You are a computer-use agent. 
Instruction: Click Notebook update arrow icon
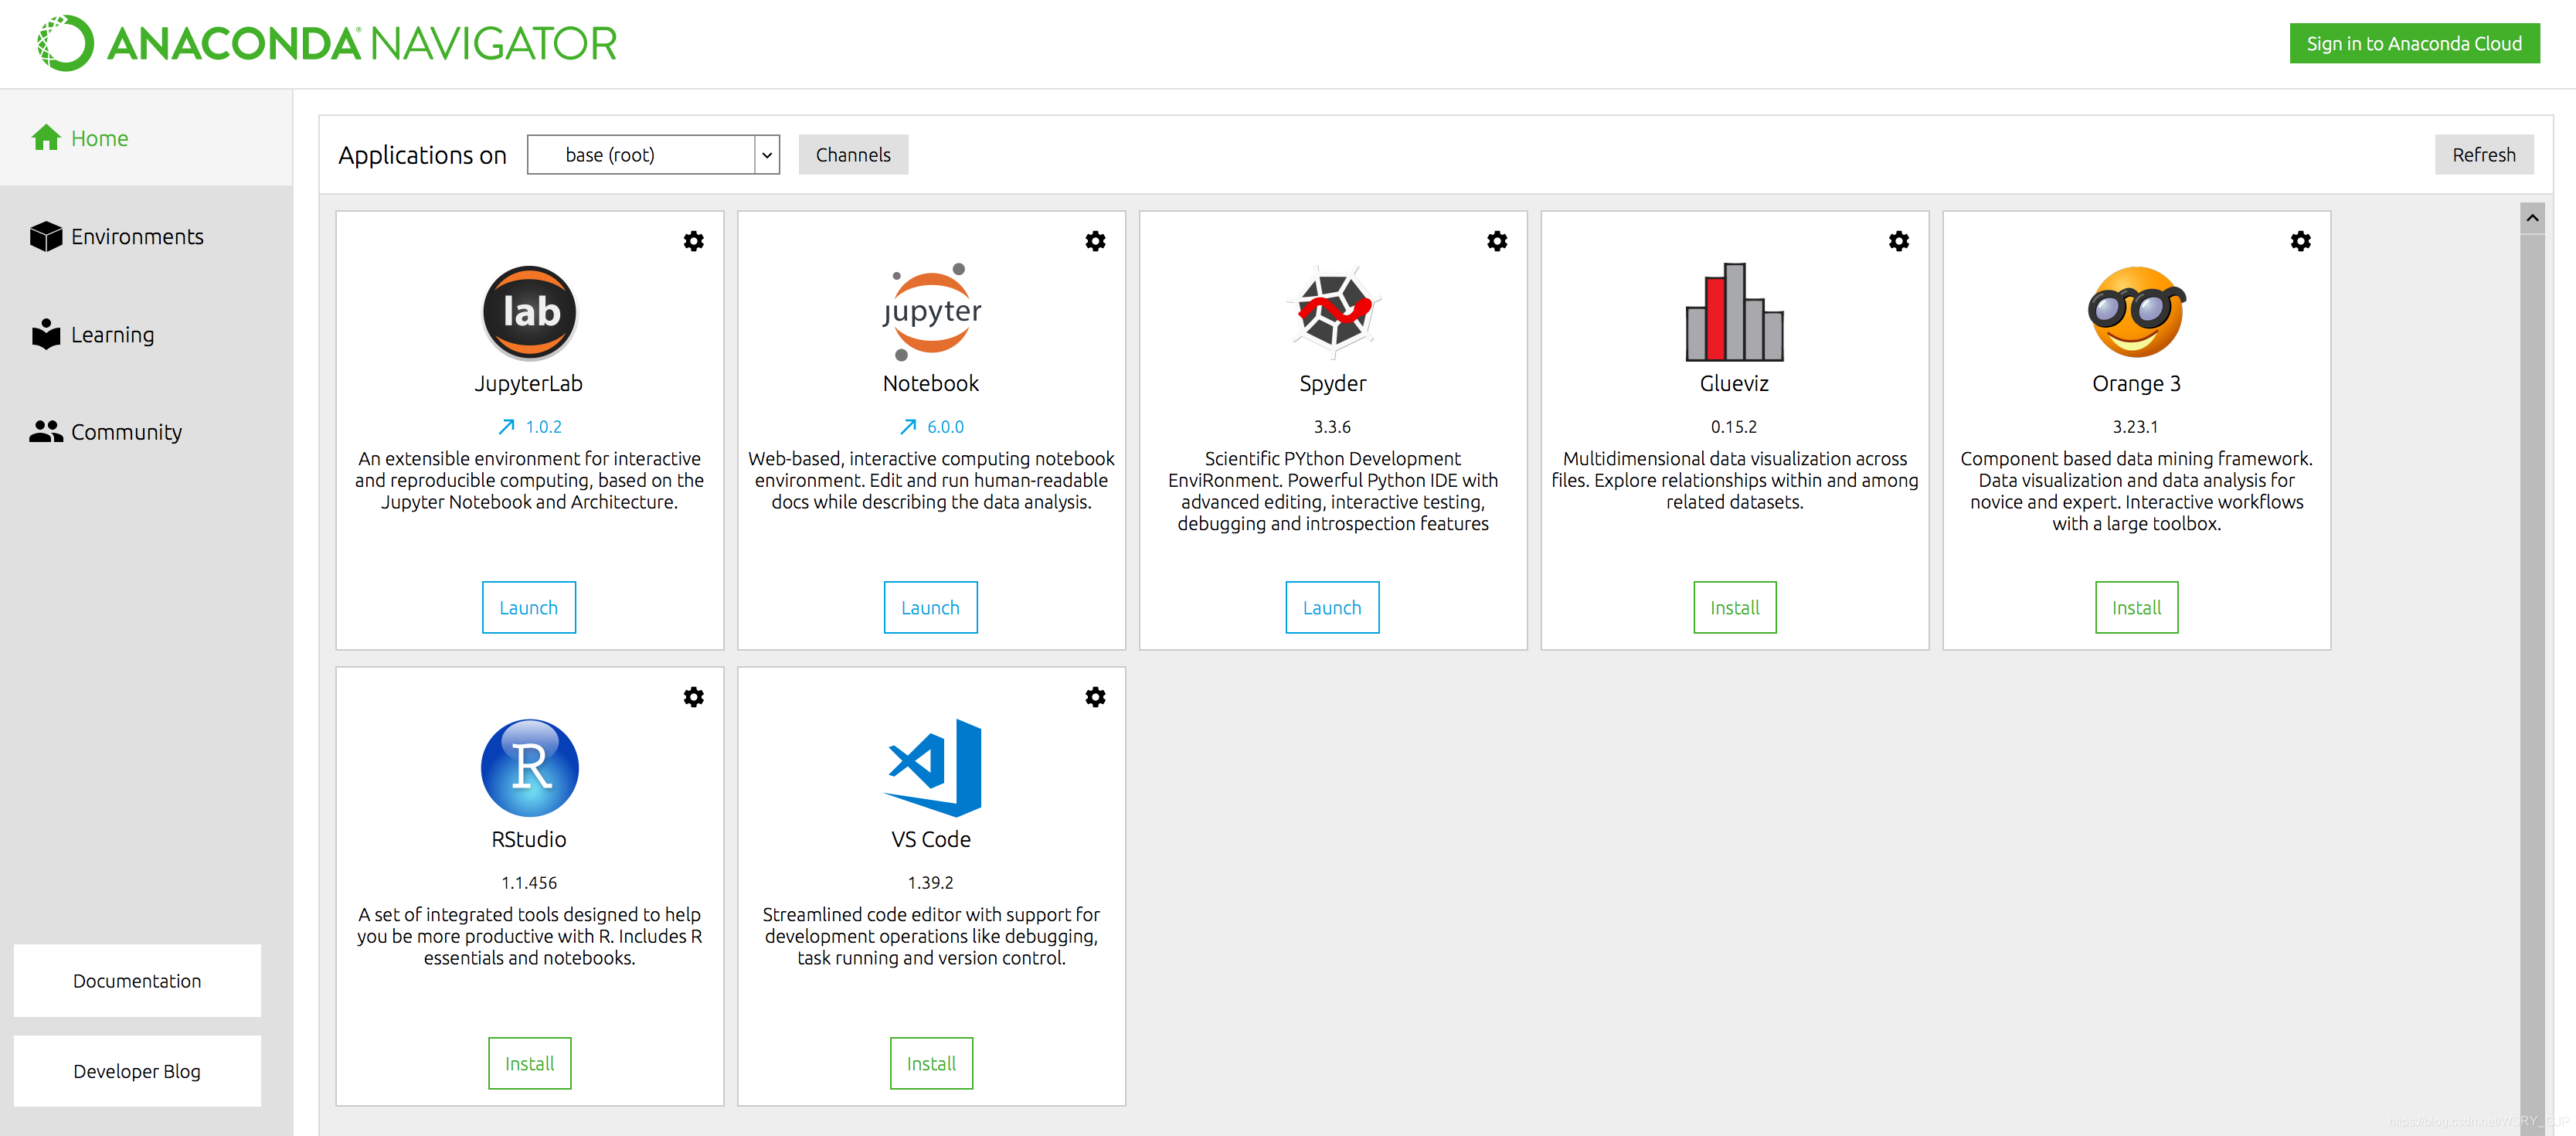908,427
